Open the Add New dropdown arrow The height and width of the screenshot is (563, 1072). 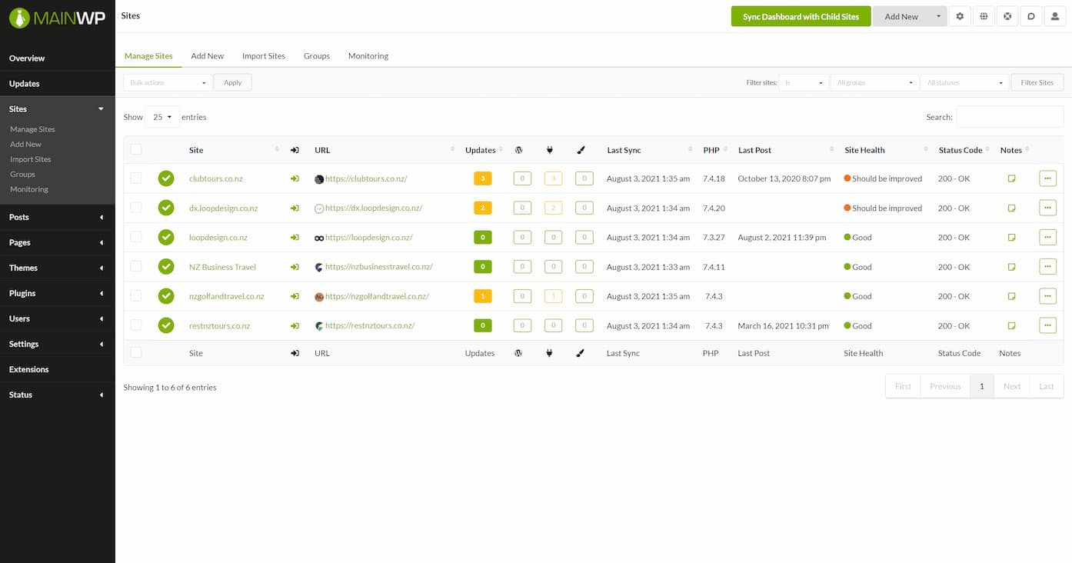coord(938,16)
